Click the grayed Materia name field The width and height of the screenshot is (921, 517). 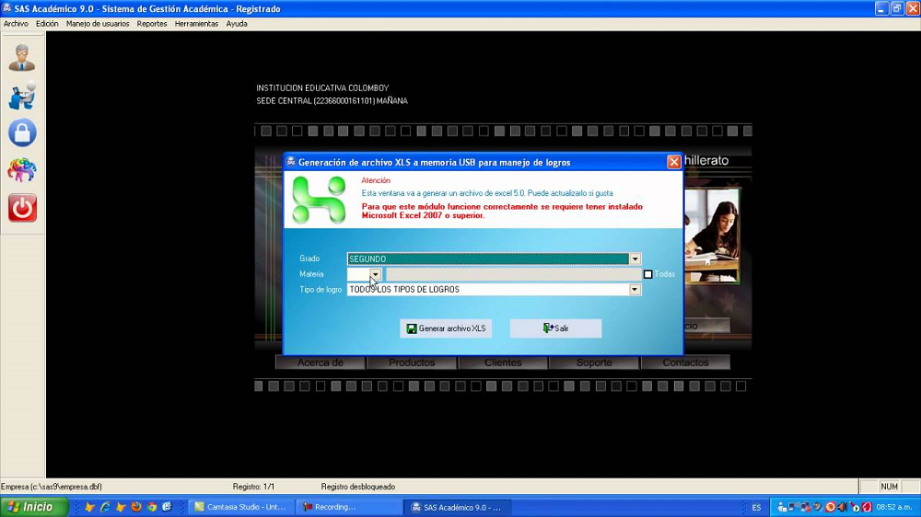[x=512, y=274]
